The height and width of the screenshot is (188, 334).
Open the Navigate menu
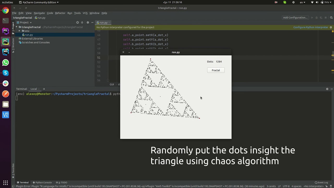pyautogui.click(x=39, y=13)
